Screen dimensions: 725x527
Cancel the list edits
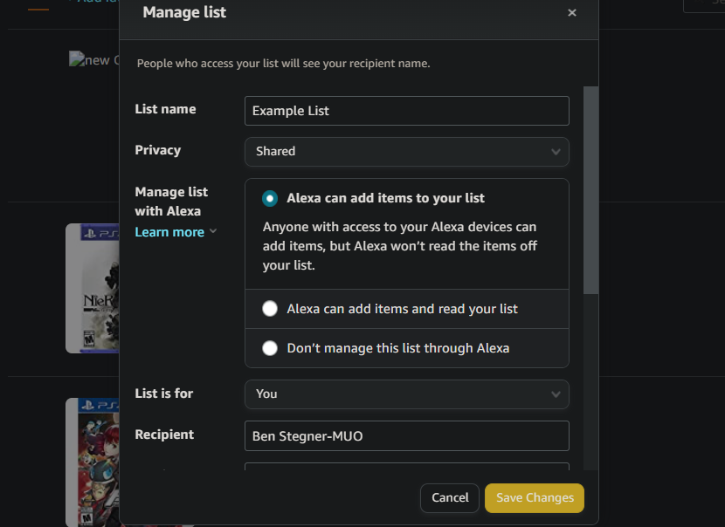449,497
